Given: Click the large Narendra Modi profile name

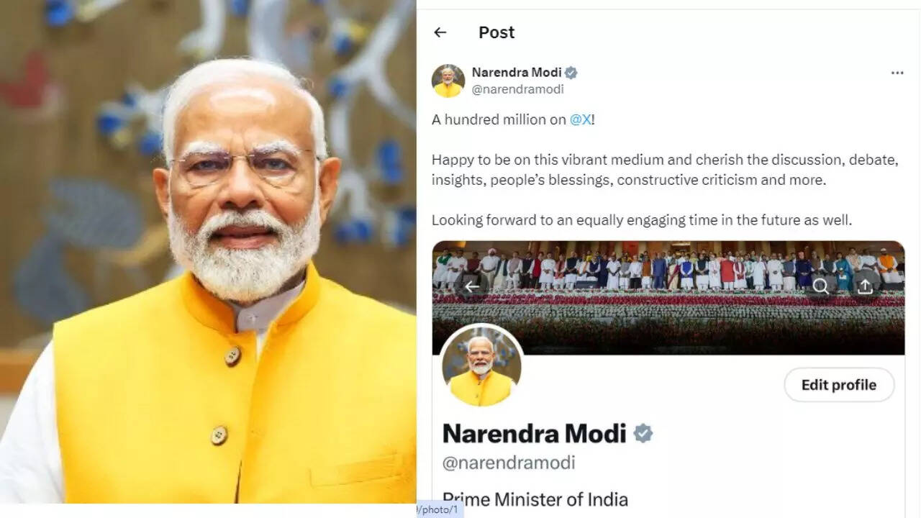Looking at the screenshot, I should (x=535, y=433).
